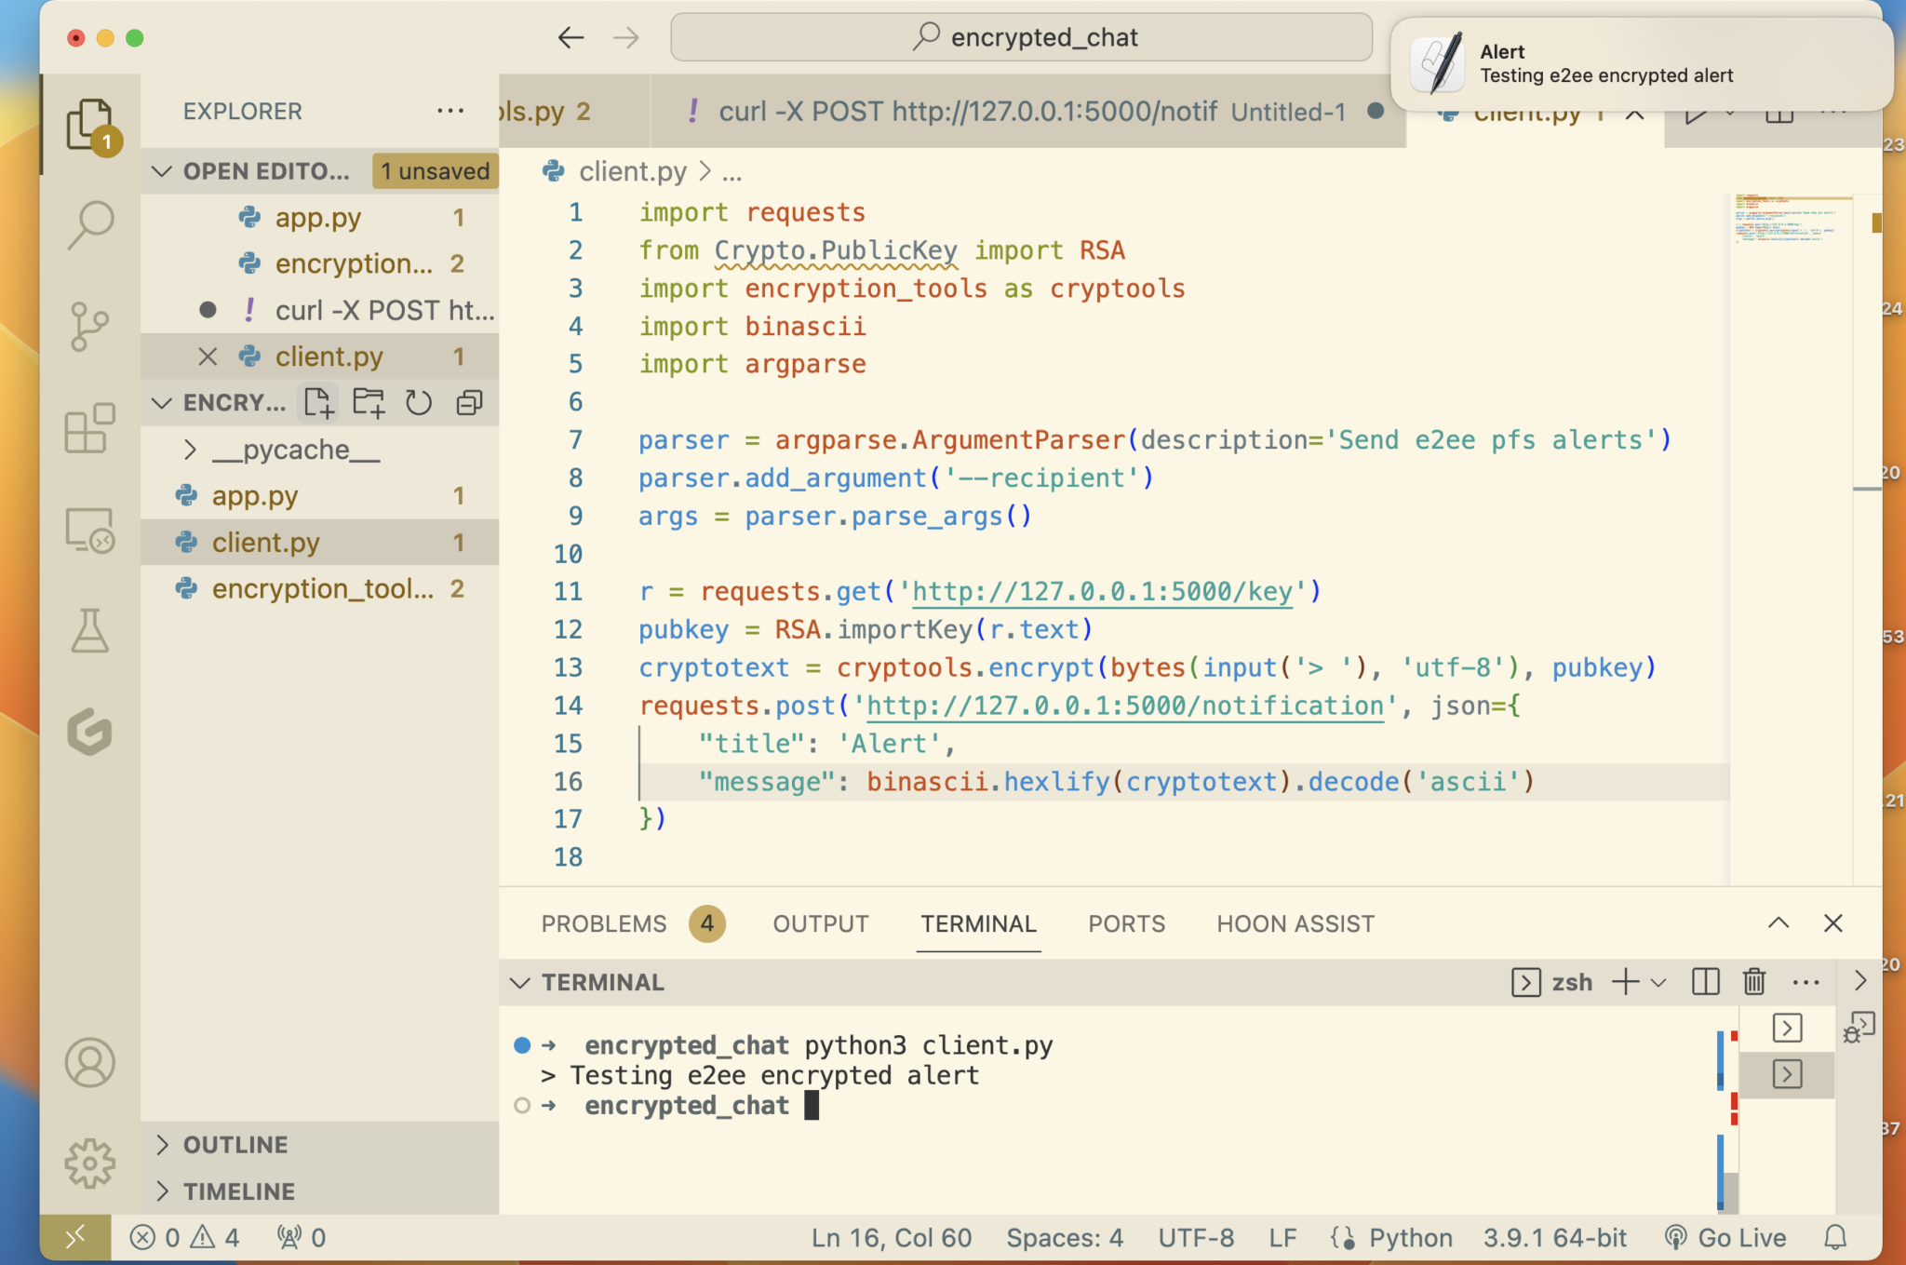Refresh the Explorer file tree

click(x=419, y=402)
